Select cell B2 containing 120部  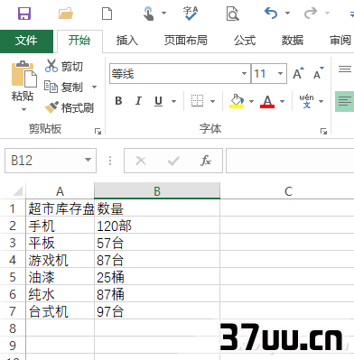157,226
